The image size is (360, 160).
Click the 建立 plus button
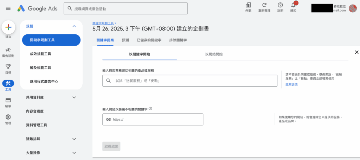pyautogui.click(x=8, y=27)
